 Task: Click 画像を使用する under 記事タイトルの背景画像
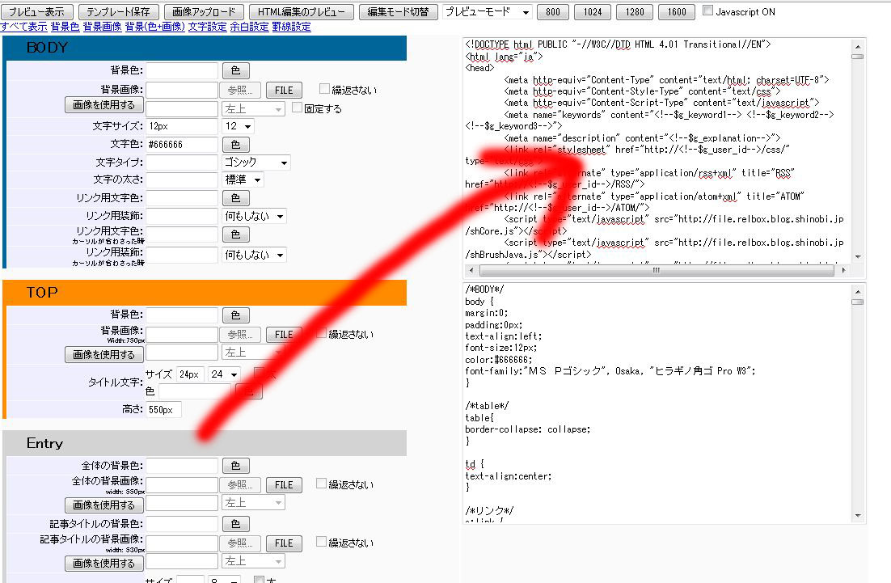click(104, 564)
